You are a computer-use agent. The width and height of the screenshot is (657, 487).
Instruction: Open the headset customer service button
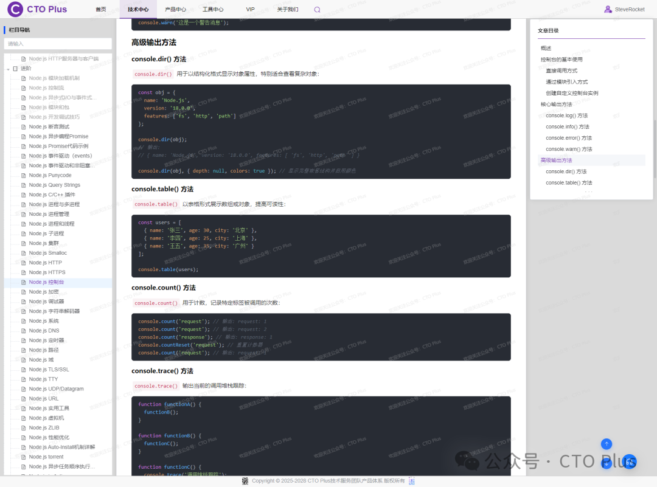(x=630, y=462)
